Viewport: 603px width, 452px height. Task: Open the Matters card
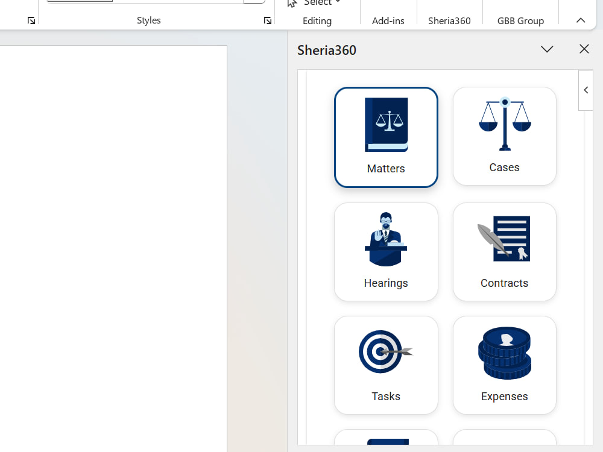(386, 137)
